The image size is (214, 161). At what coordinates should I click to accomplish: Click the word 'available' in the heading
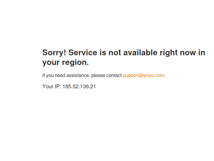point(140,53)
